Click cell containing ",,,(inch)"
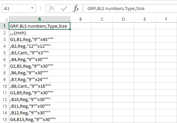 pyautogui.click(x=39, y=33)
